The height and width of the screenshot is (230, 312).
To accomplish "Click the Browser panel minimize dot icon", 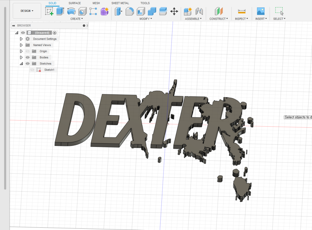I will coord(84,25).
